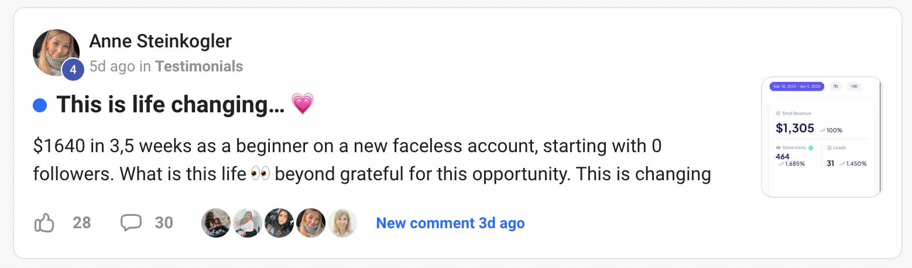This screenshot has width=912, height=268.
Task: Click the fourth commenter avatar
Action: click(x=311, y=223)
